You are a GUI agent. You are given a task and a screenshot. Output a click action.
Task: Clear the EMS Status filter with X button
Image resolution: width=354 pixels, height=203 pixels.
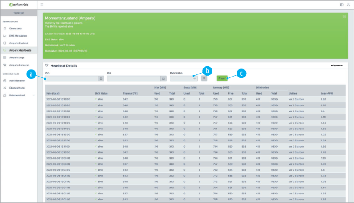coord(204,78)
